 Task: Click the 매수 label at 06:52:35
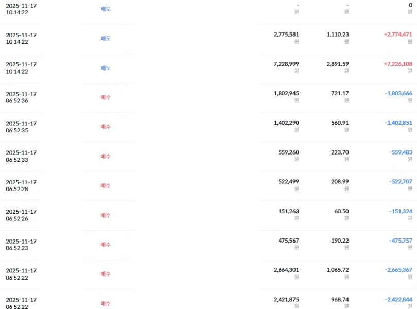(x=106, y=127)
